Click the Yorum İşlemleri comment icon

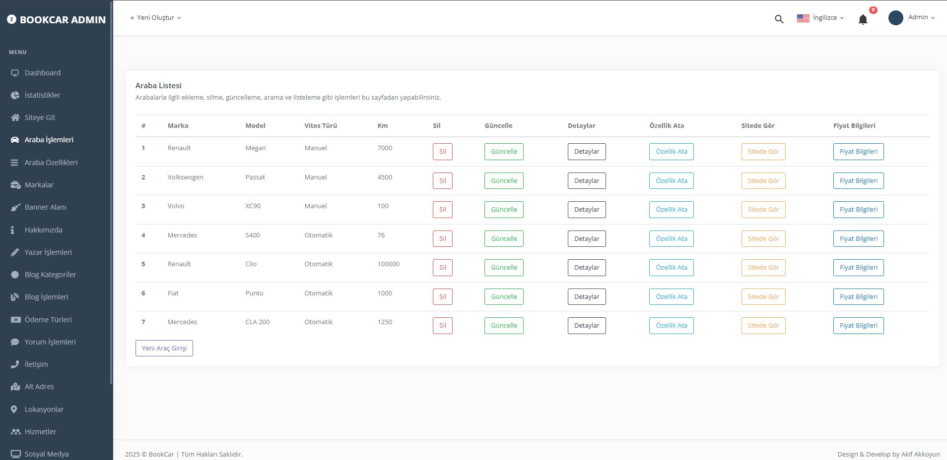tap(15, 342)
